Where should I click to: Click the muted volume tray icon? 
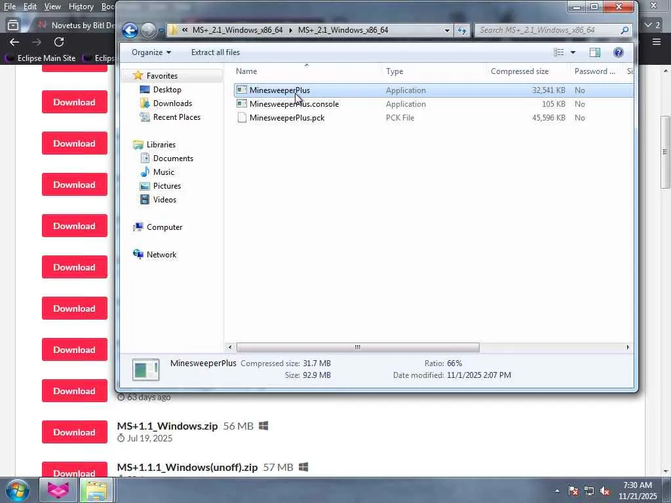pos(605,491)
